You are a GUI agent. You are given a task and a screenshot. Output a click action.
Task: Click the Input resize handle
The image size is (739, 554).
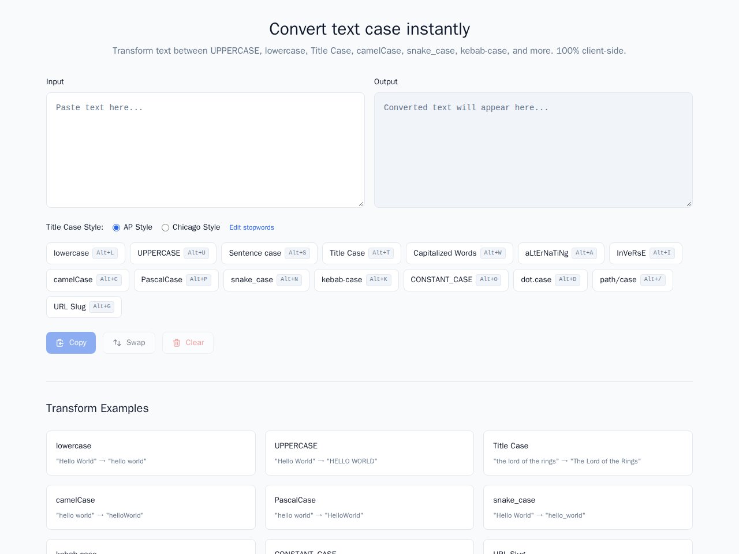pos(361,204)
